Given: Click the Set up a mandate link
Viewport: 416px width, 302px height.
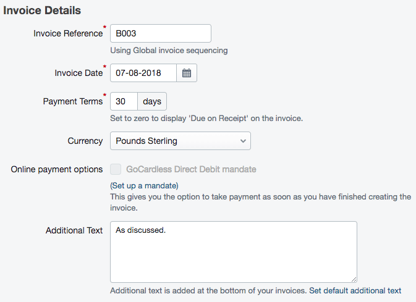Looking at the screenshot, I should tap(144, 186).
